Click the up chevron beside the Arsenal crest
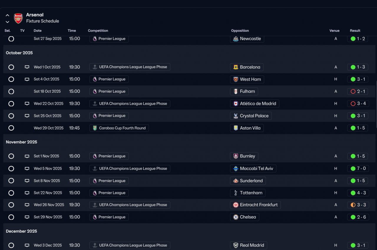The image size is (377, 250). click(x=7, y=15)
